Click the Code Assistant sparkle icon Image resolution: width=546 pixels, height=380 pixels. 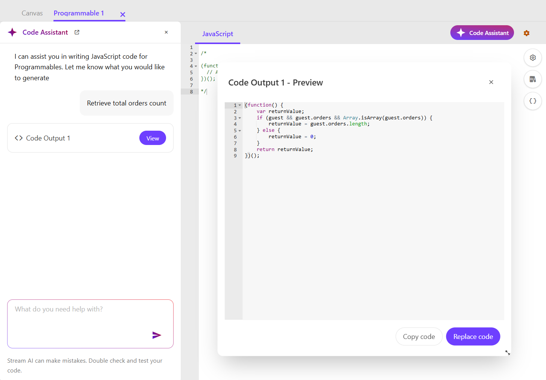[12, 32]
